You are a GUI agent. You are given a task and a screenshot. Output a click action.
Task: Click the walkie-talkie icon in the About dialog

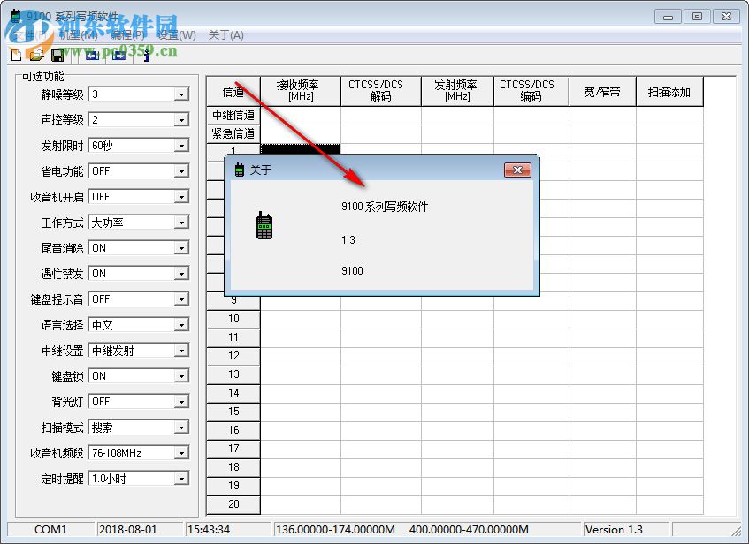coord(264,225)
